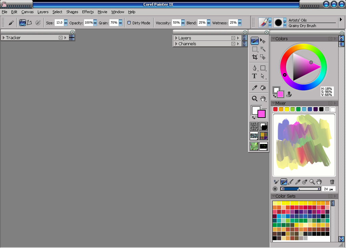Select the Mixer palette knife tool
This screenshot has width=346, height=248.
tap(291, 182)
